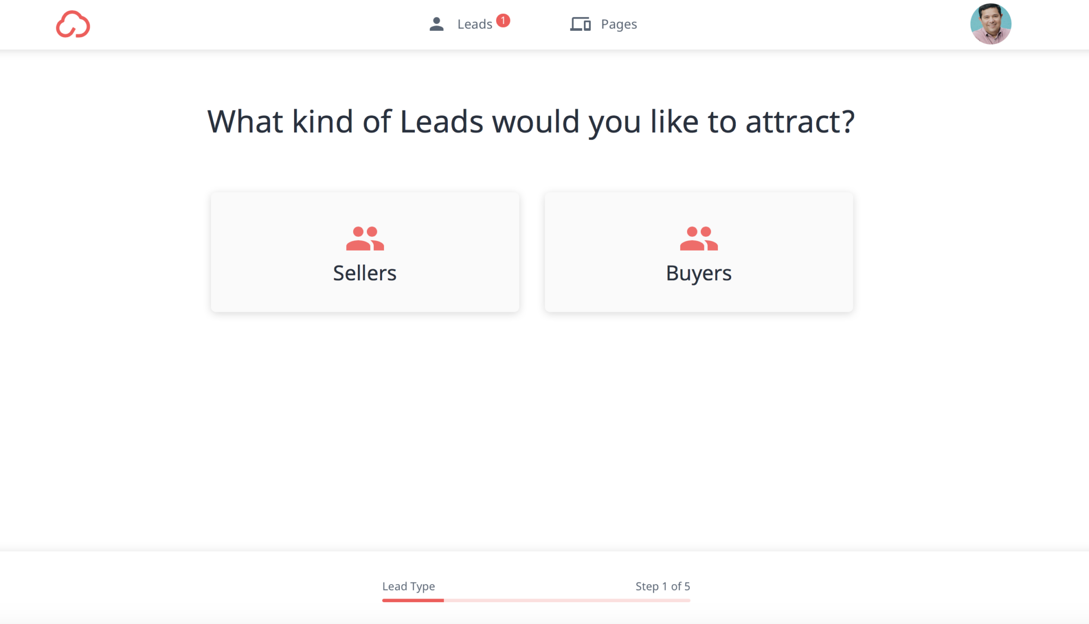Click the filled red progress bar segment
1089x624 pixels.
coord(413,600)
